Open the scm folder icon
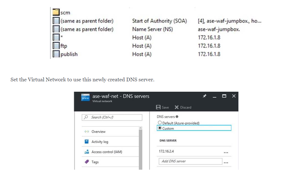The width and height of the screenshot is (293, 175). click(x=56, y=12)
